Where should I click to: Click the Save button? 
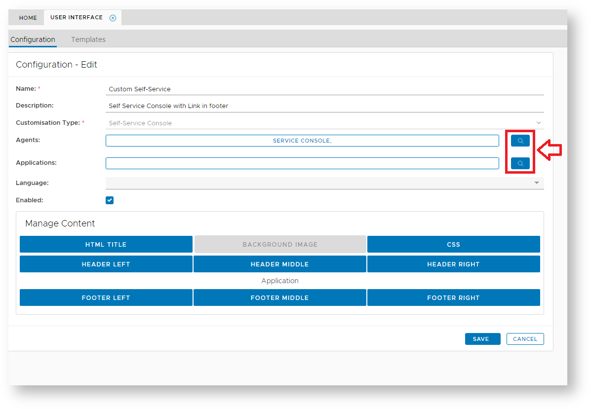pyautogui.click(x=482, y=339)
